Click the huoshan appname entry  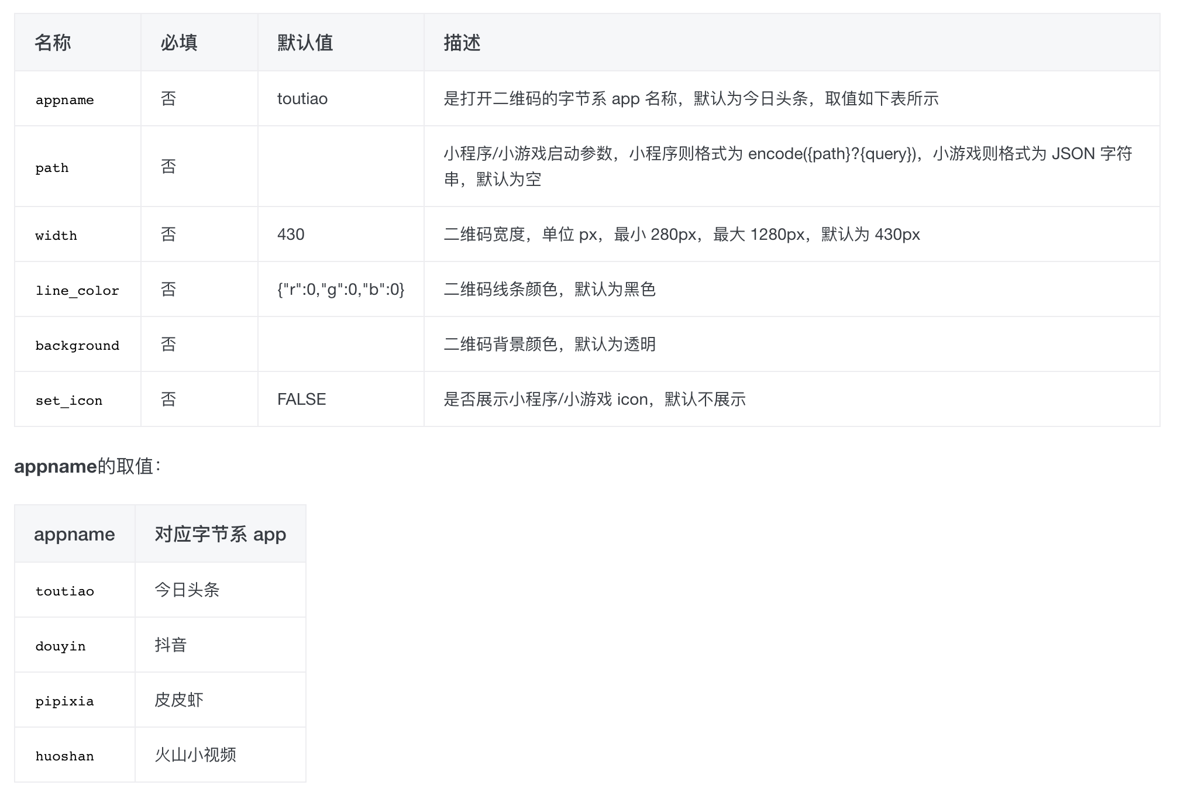click(x=64, y=756)
